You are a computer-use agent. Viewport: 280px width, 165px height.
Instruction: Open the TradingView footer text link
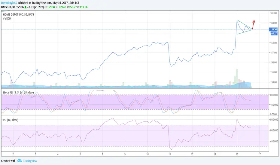30,161
